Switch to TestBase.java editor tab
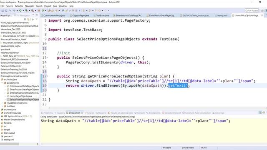The height and width of the screenshot is (150, 267). tap(101, 15)
